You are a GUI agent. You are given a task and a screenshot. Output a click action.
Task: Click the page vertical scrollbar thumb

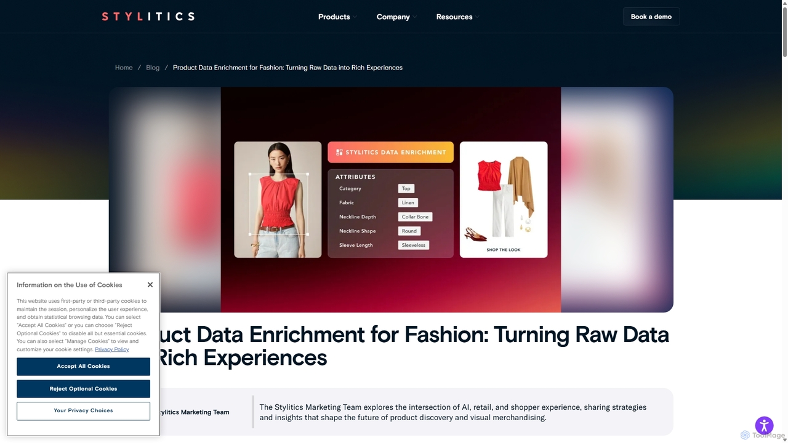tap(785, 31)
